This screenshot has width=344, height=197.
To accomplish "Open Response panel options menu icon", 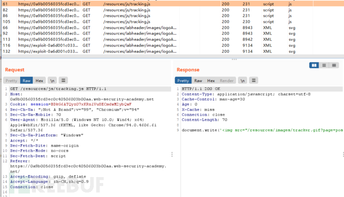I will (x=254, y=80).
